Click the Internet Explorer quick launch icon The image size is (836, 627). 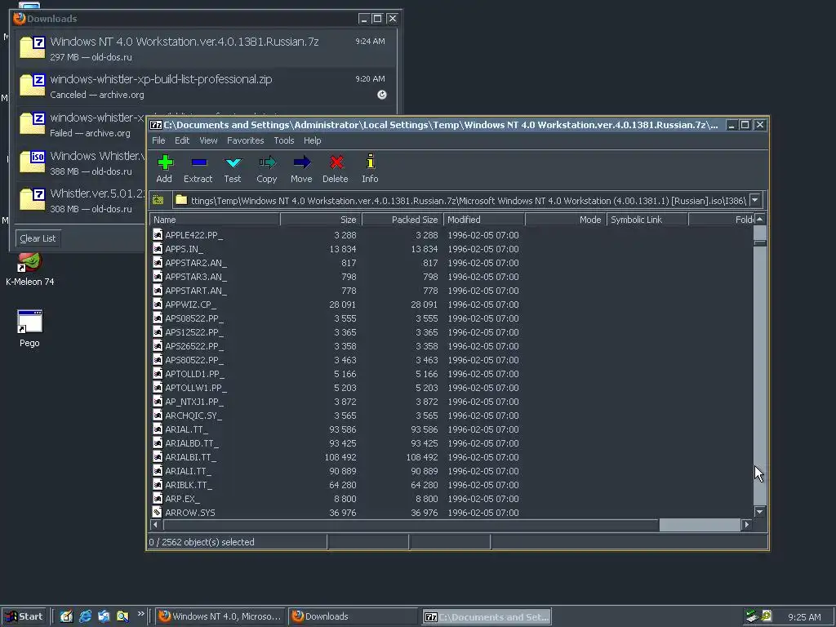tap(85, 616)
